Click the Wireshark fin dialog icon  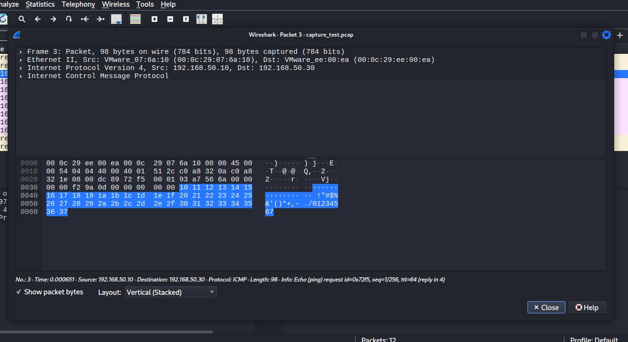pos(17,35)
